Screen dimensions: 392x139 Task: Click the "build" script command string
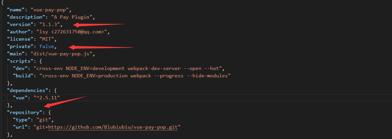pyautogui.click(x=135, y=76)
